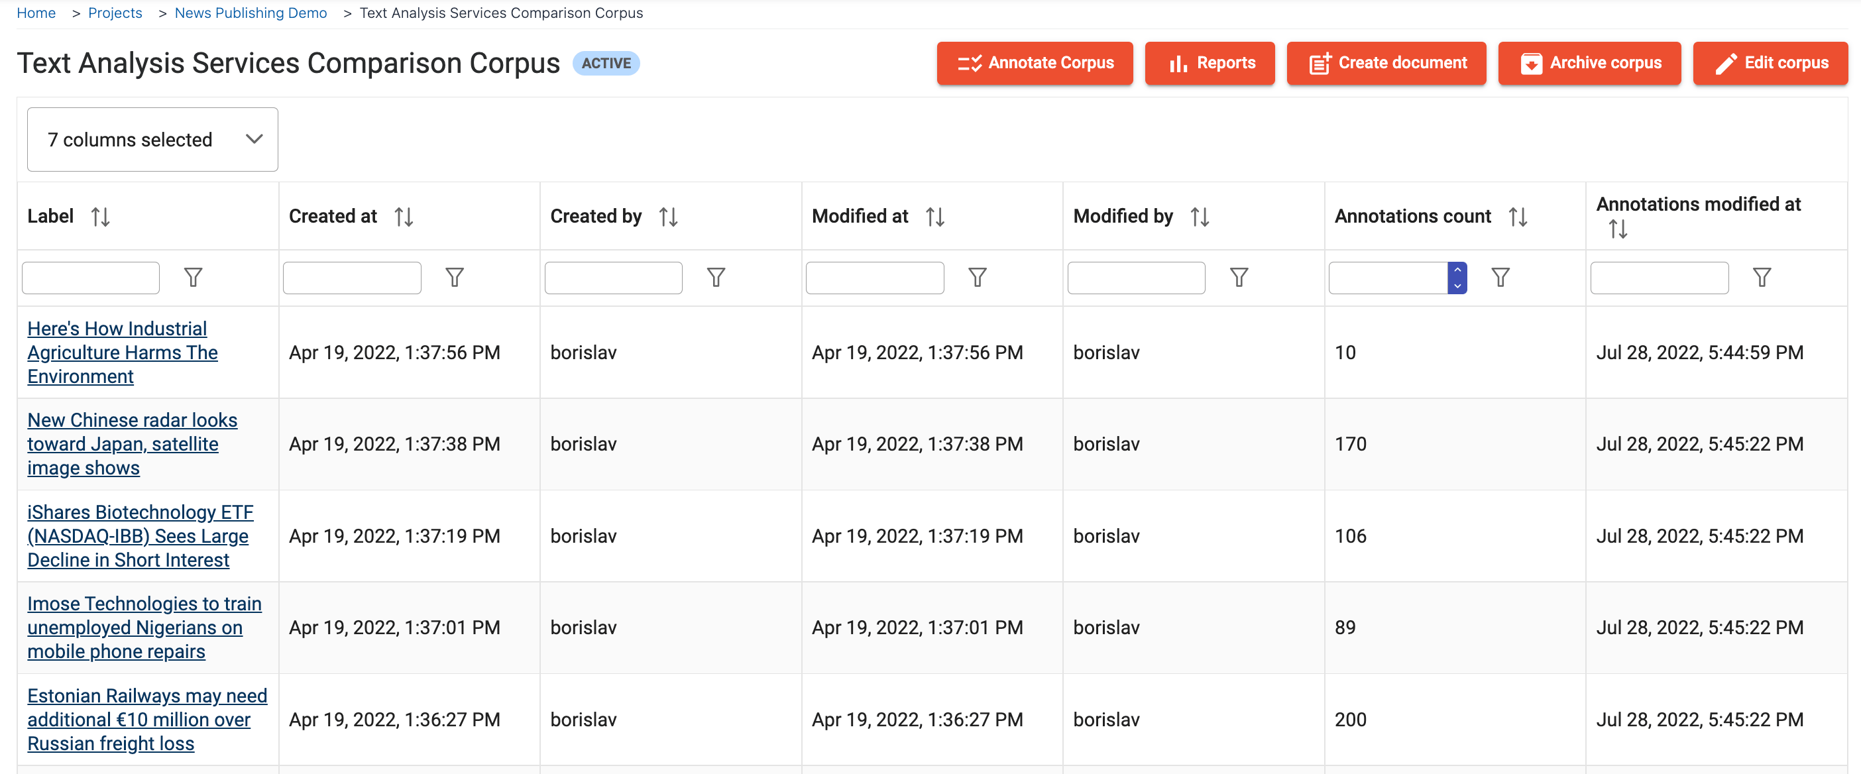Sort by Annotations count arrows icon

(1517, 217)
